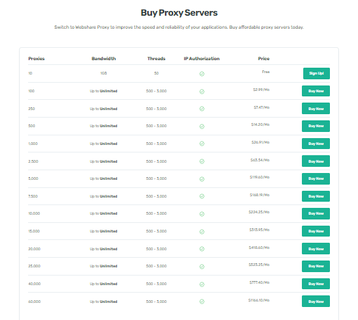Click the $14.20/Mo price

[x=260, y=124]
